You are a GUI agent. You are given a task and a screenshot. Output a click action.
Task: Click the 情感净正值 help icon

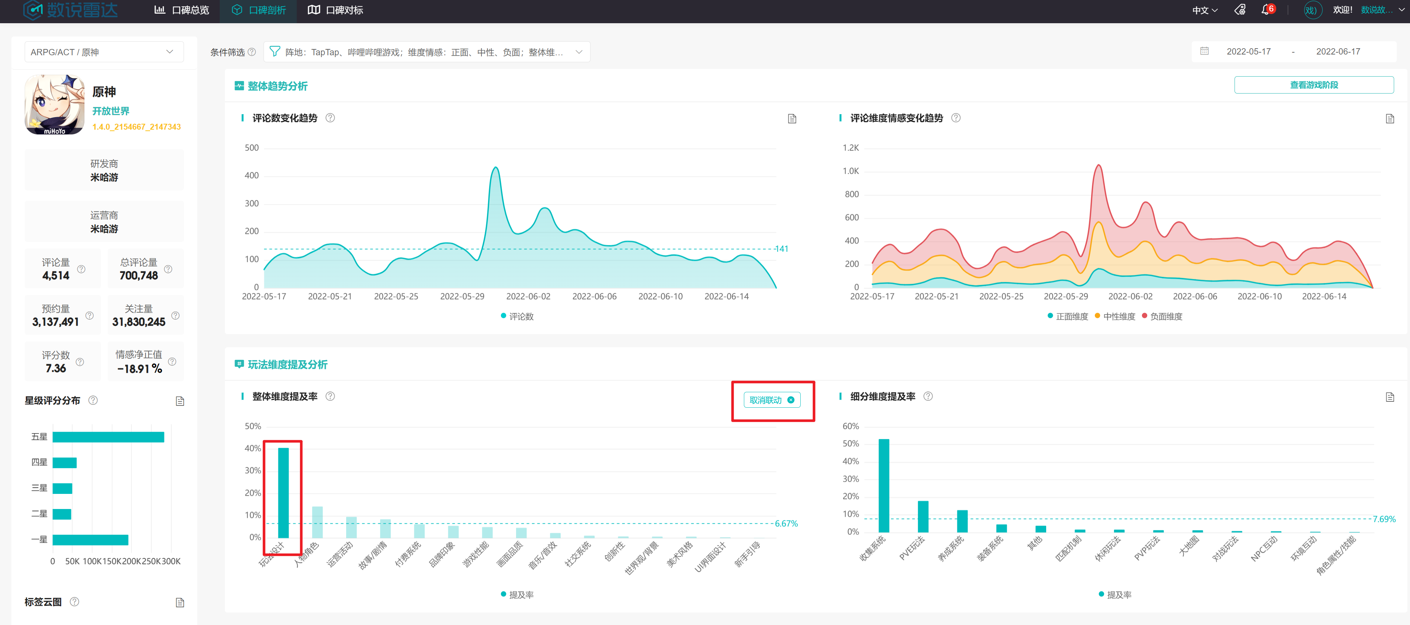pos(172,361)
